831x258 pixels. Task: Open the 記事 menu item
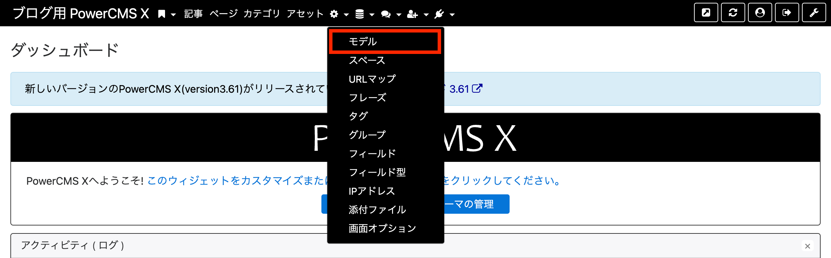point(193,14)
